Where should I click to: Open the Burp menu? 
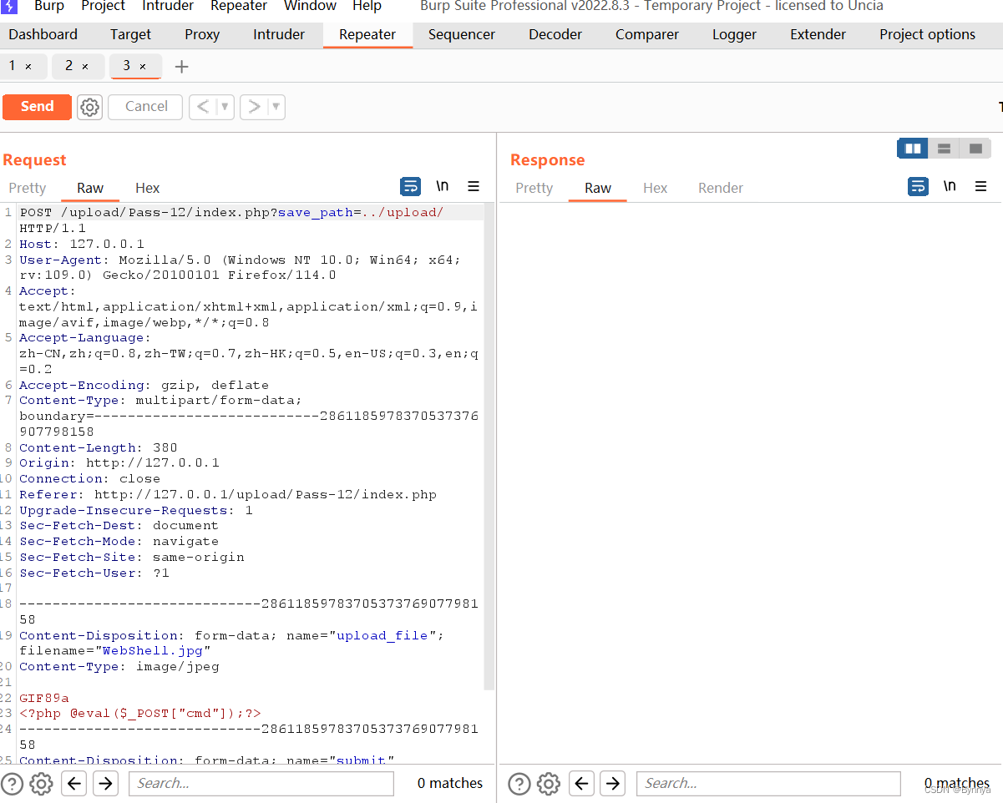click(49, 7)
